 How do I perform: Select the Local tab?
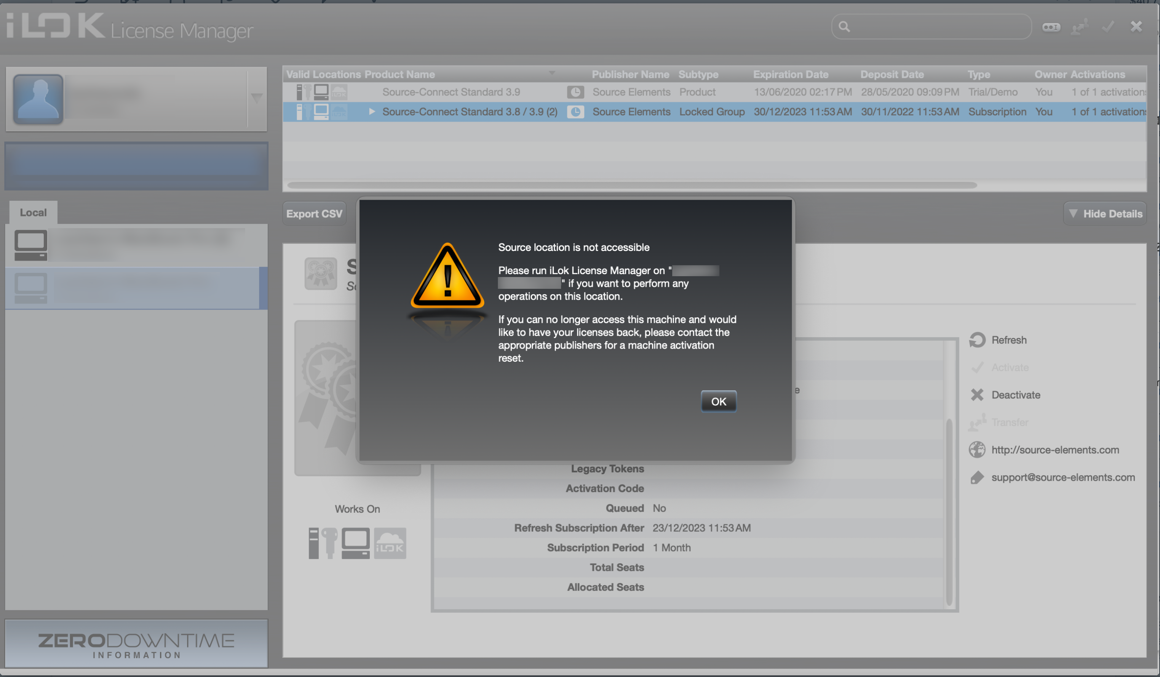(33, 213)
